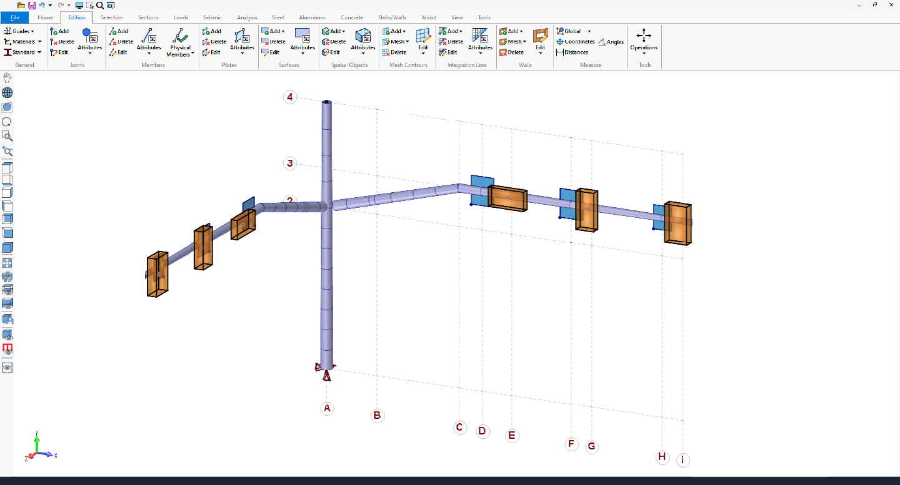900x485 pixels.
Task: Switch to the Seismic ribbon tab
Action: (x=212, y=17)
